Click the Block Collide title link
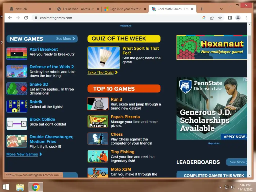The image size is (256, 192). pos(42,119)
